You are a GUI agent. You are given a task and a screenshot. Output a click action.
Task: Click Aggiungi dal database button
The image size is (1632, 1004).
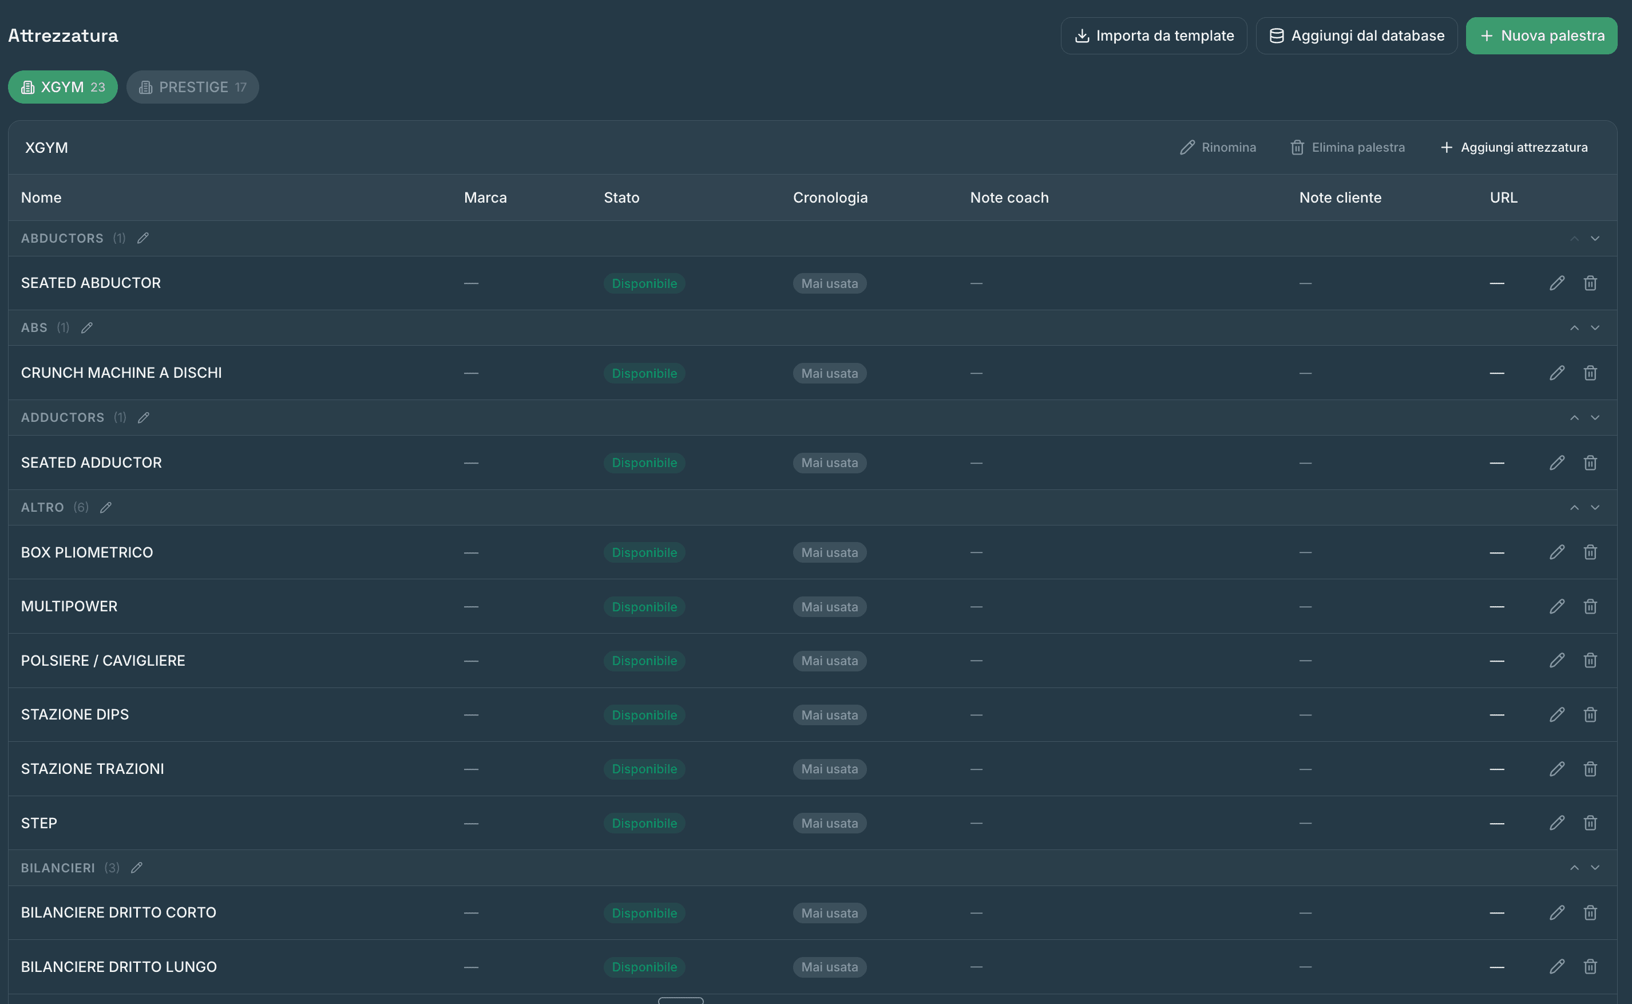point(1357,36)
